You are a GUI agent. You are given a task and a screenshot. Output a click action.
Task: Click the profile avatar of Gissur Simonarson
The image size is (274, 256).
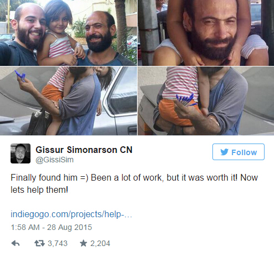21,153
